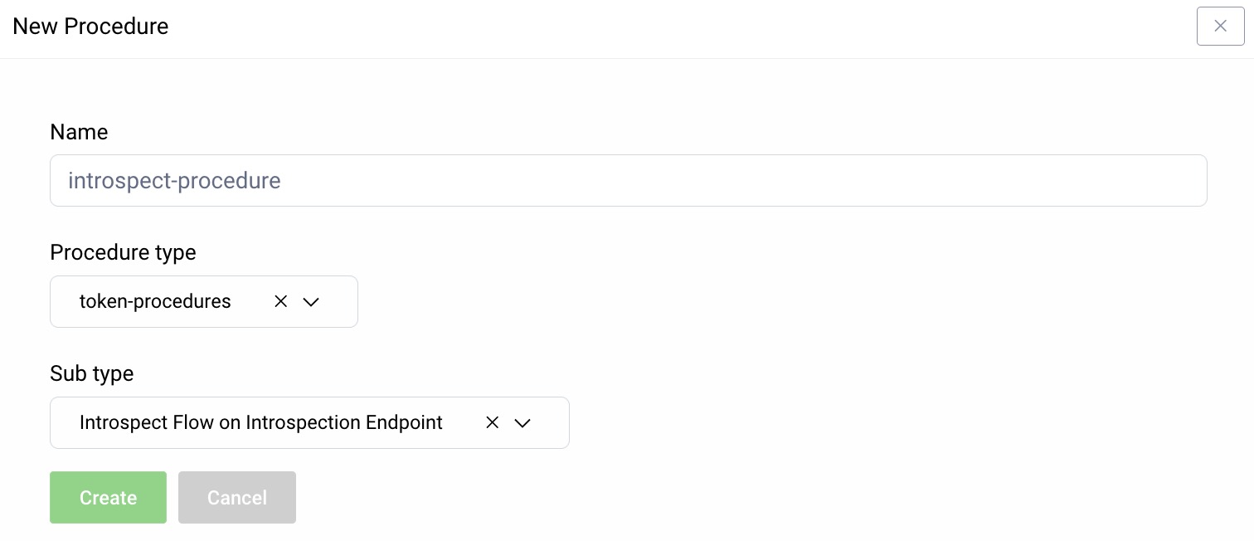Click the introspect-procedure placeholder text
This screenshot has height=541, width=1254.
point(174,181)
